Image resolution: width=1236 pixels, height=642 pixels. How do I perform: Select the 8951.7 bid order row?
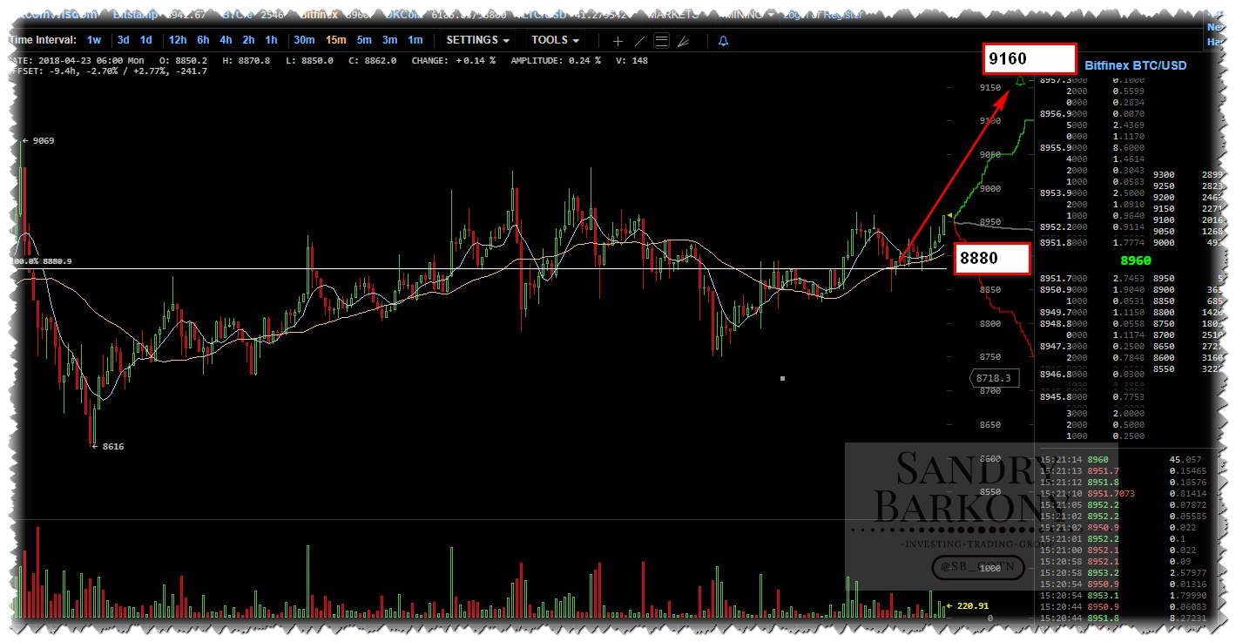tap(1092, 278)
